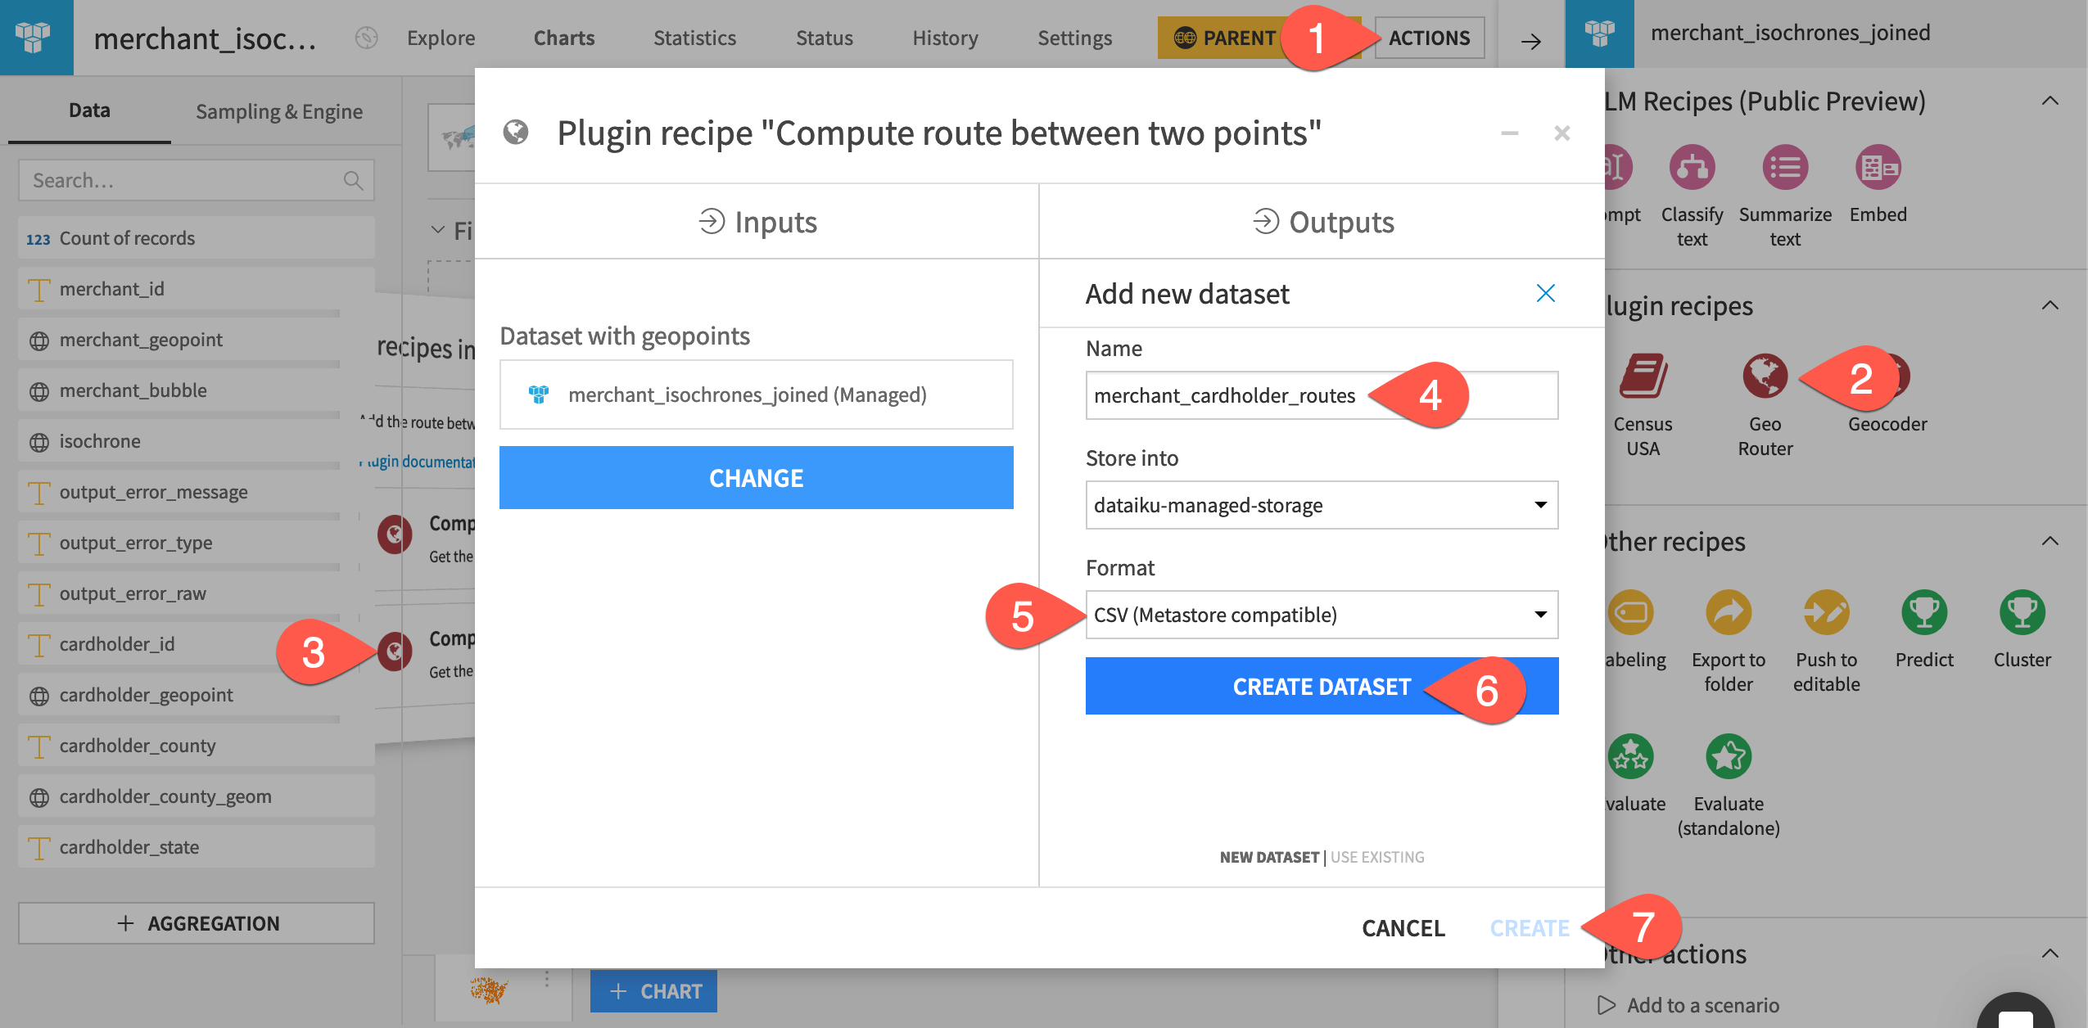The height and width of the screenshot is (1028, 2088).
Task: Select the Geo Router plugin recipe
Action: click(1765, 376)
